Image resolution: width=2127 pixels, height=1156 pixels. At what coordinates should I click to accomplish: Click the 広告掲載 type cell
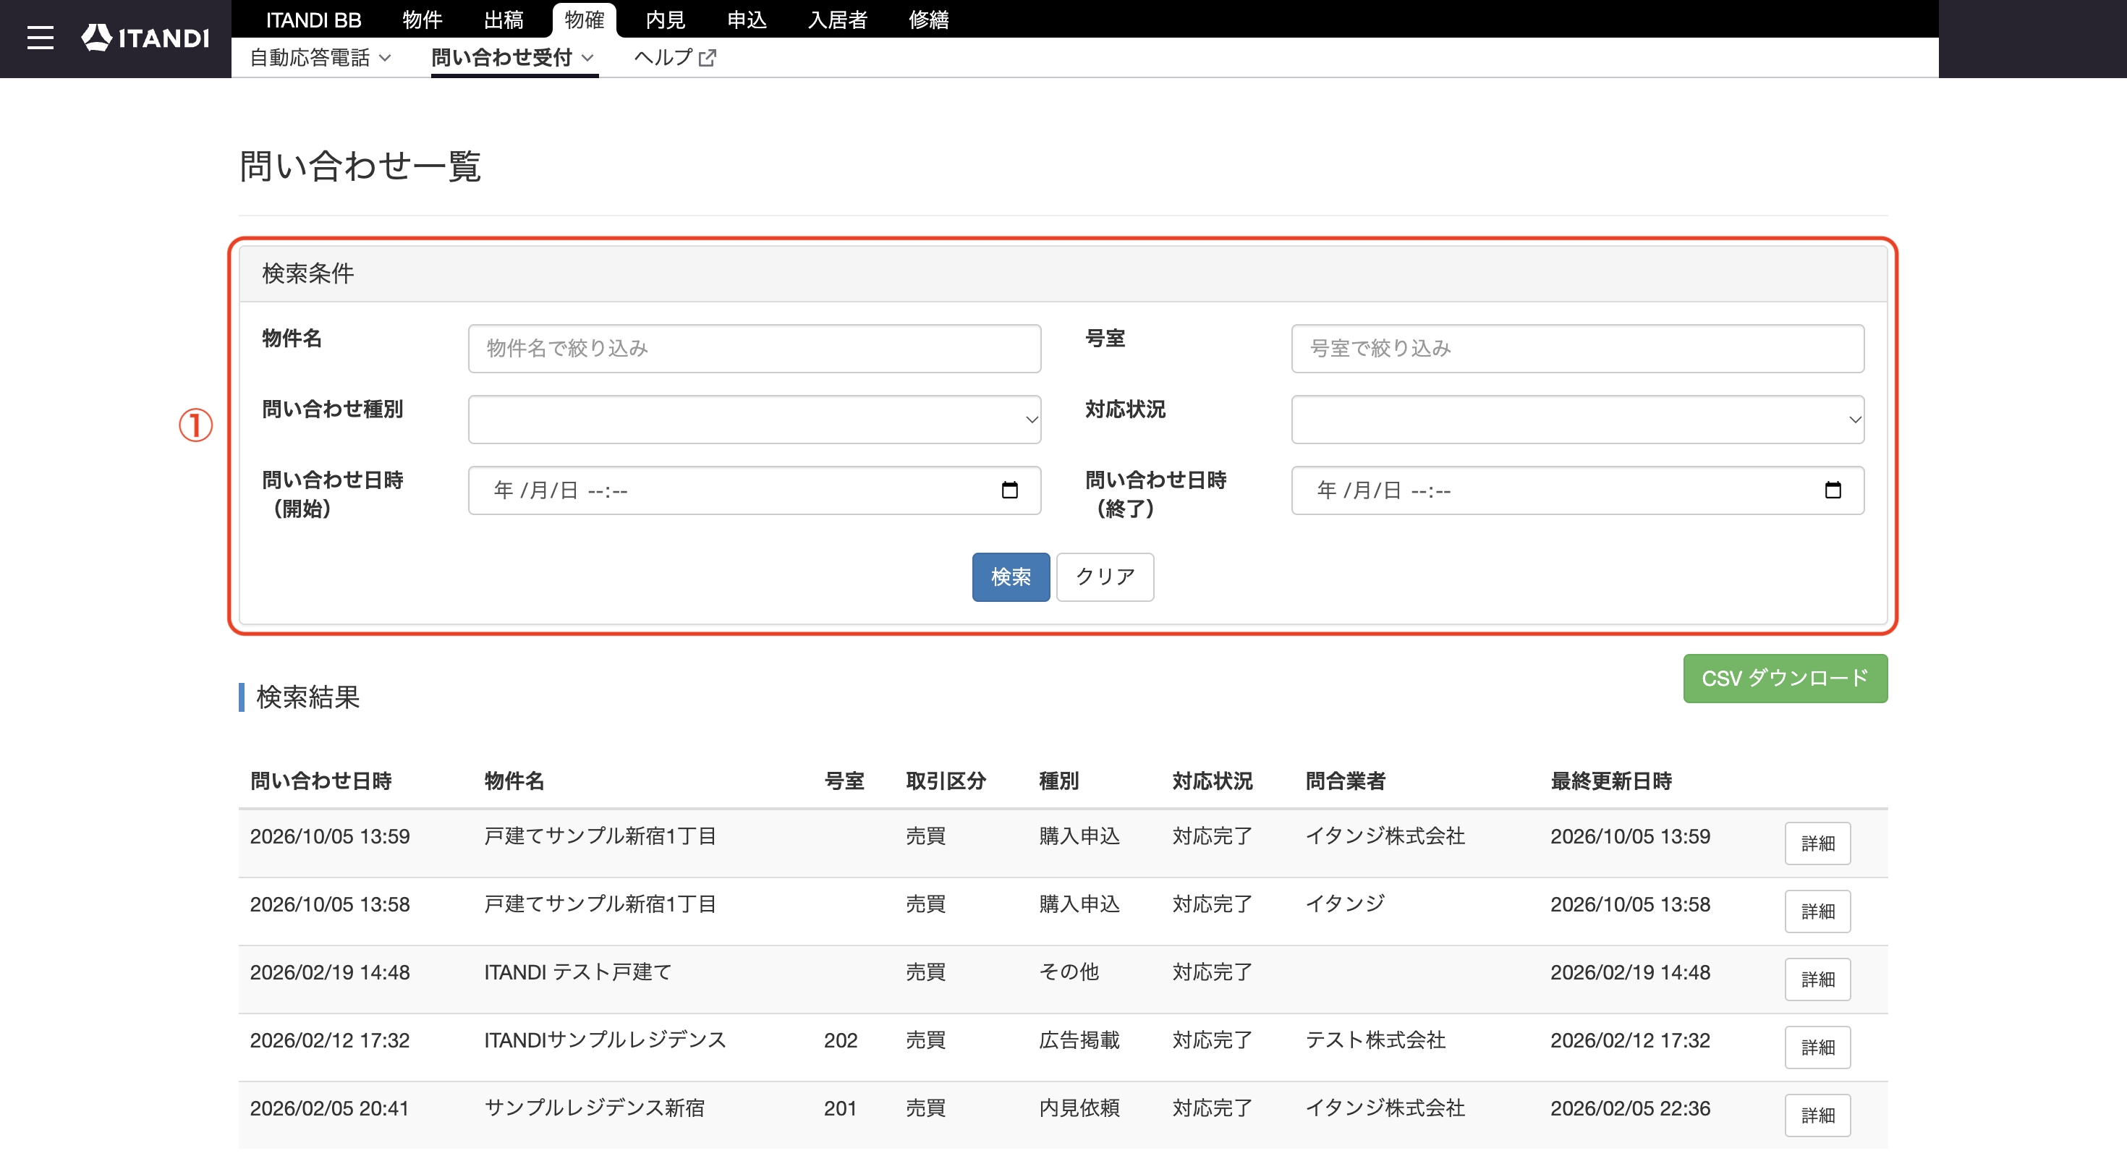tap(1079, 1040)
